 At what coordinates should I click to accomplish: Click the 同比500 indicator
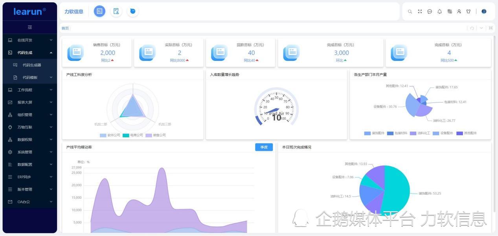pos(449,60)
